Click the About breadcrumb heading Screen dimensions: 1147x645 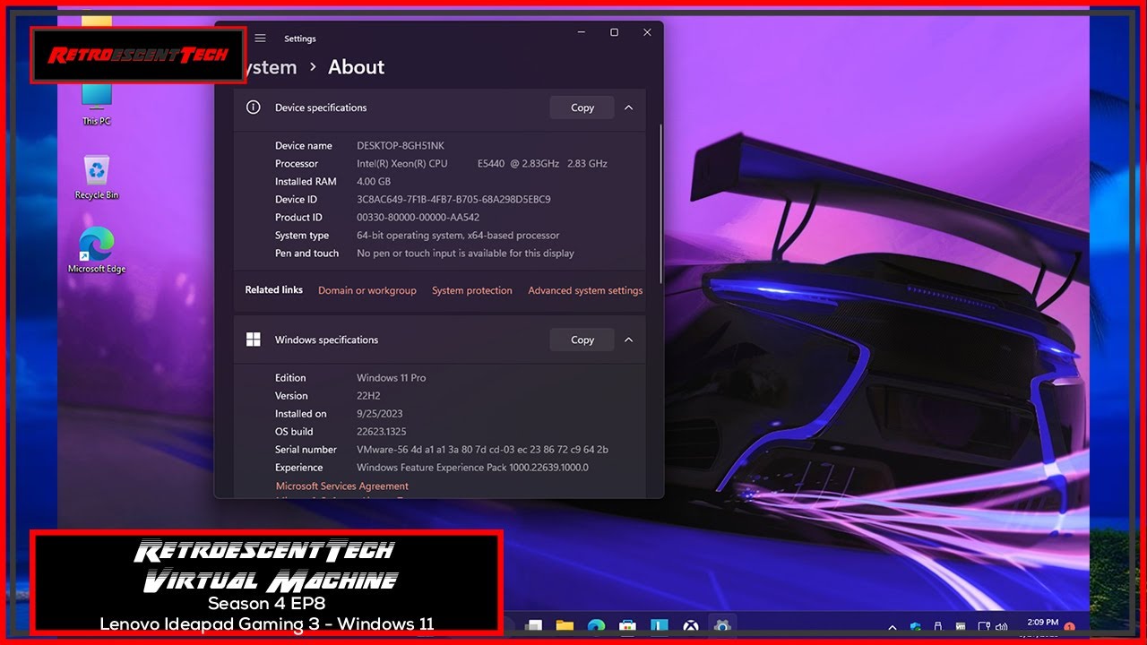point(356,67)
